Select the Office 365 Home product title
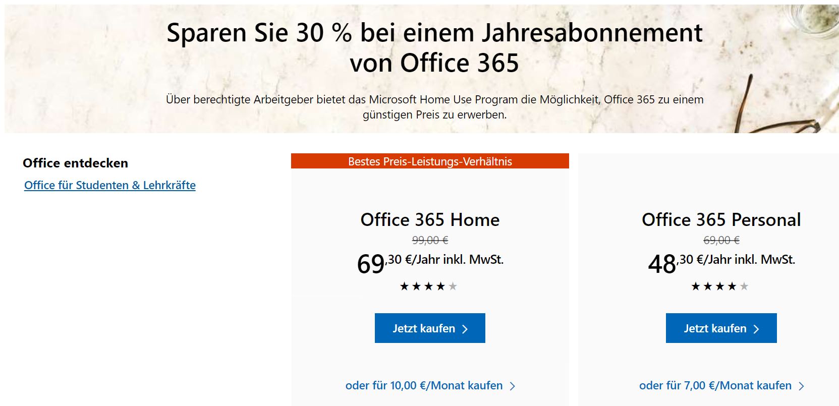 click(430, 220)
